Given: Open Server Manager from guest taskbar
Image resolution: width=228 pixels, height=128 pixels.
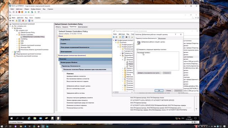Looking at the screenshot, I should tap(41, 118).
